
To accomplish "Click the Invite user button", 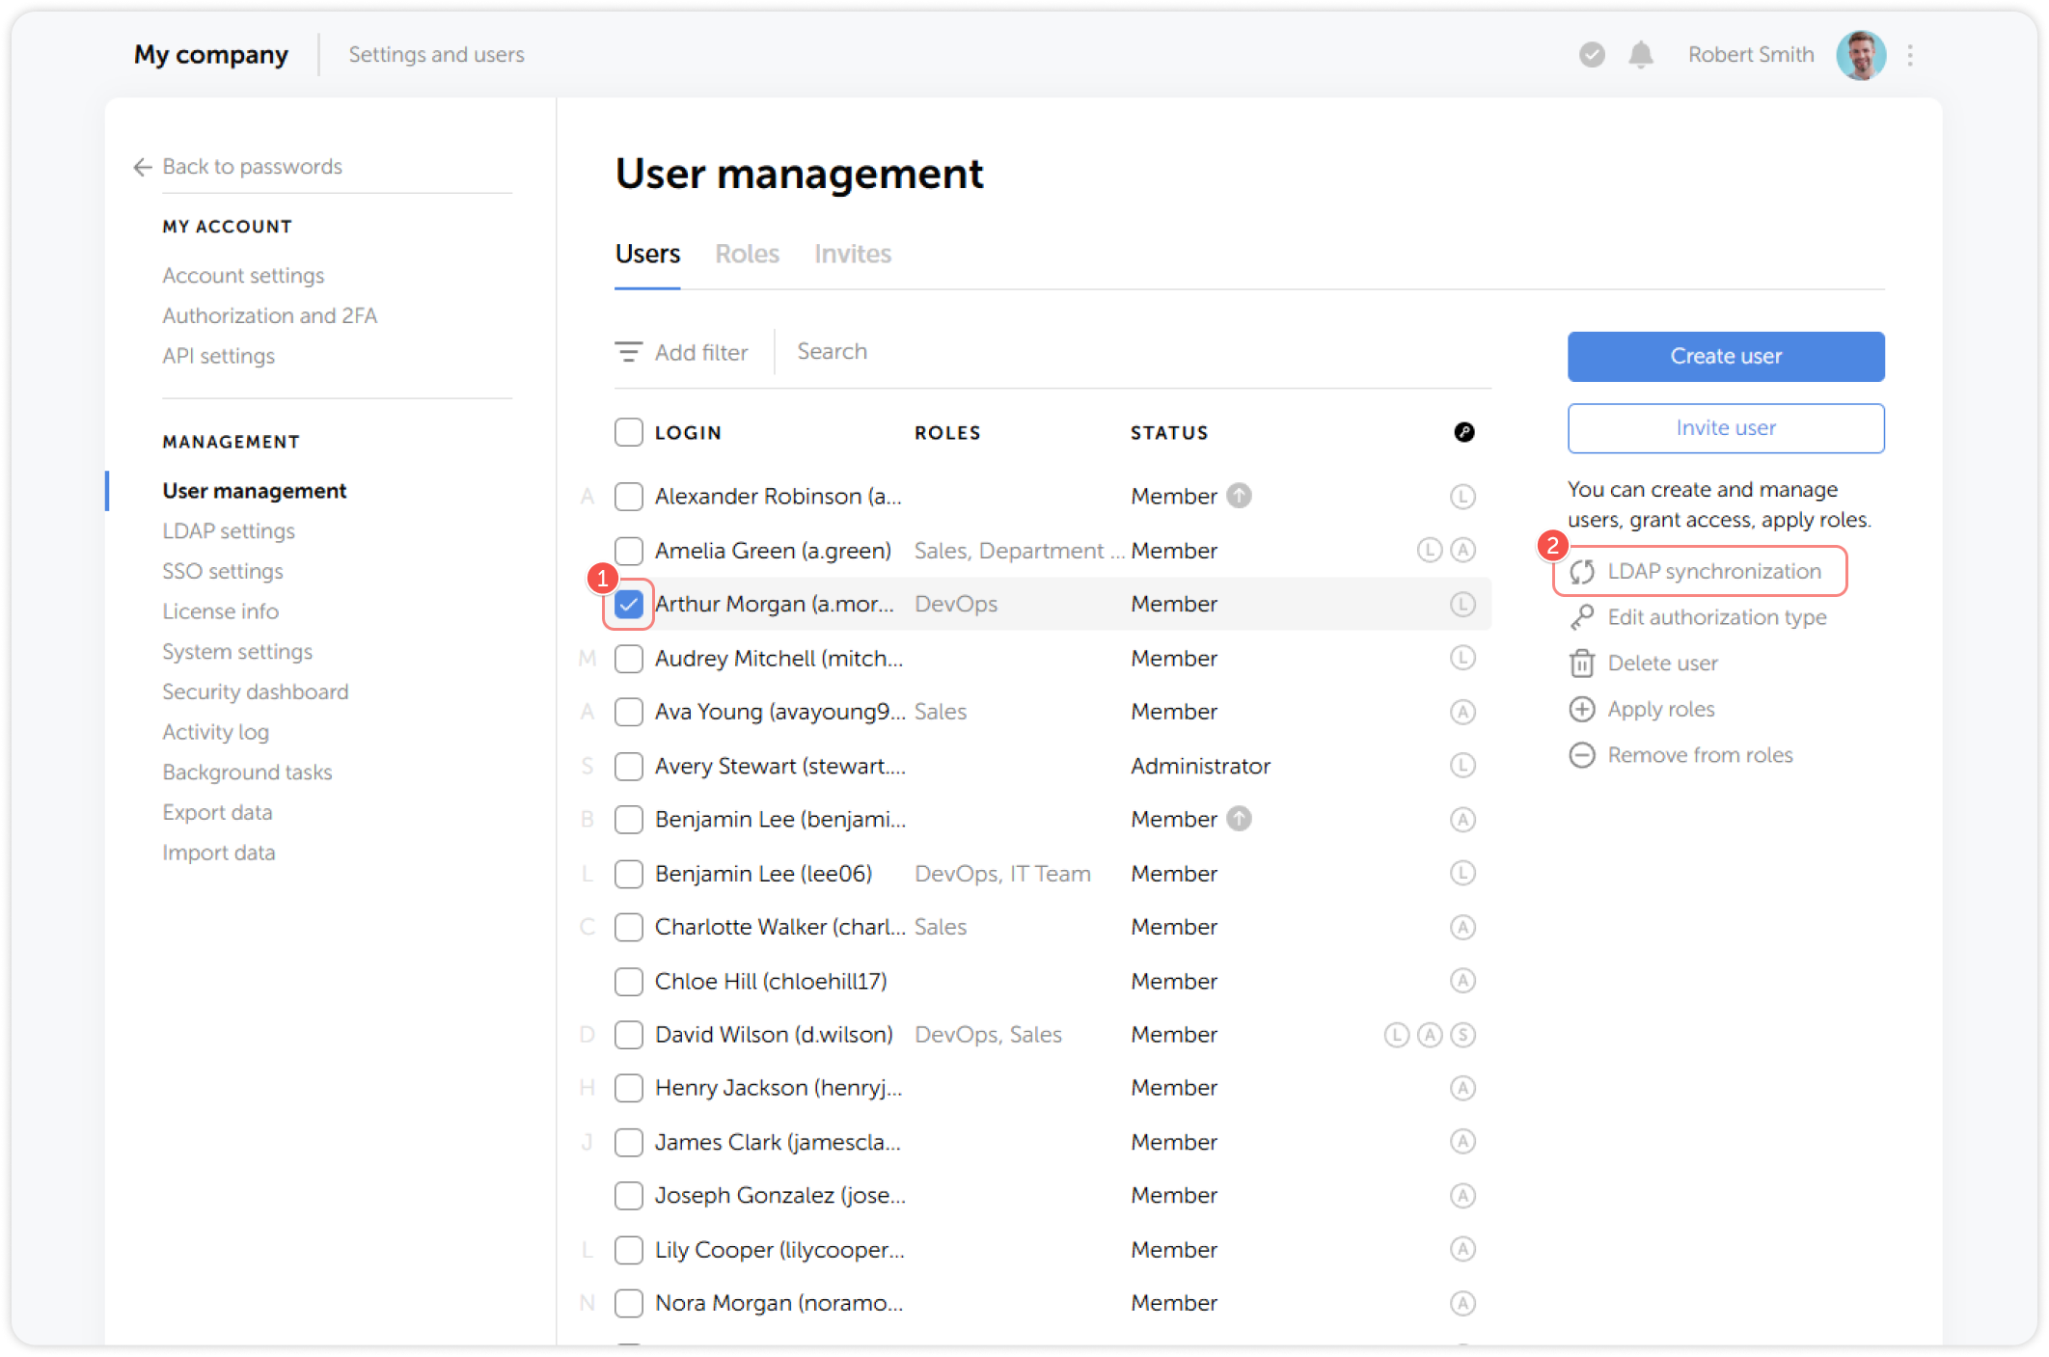I will click(1725, 428).
